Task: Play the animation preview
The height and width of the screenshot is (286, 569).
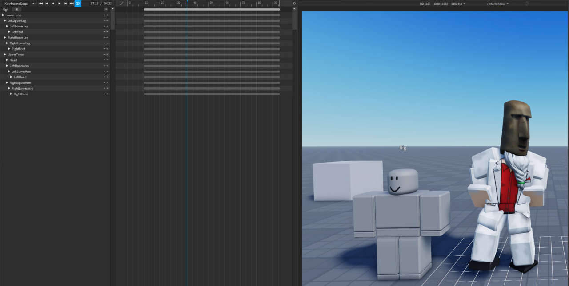Action: coord(59,4)
